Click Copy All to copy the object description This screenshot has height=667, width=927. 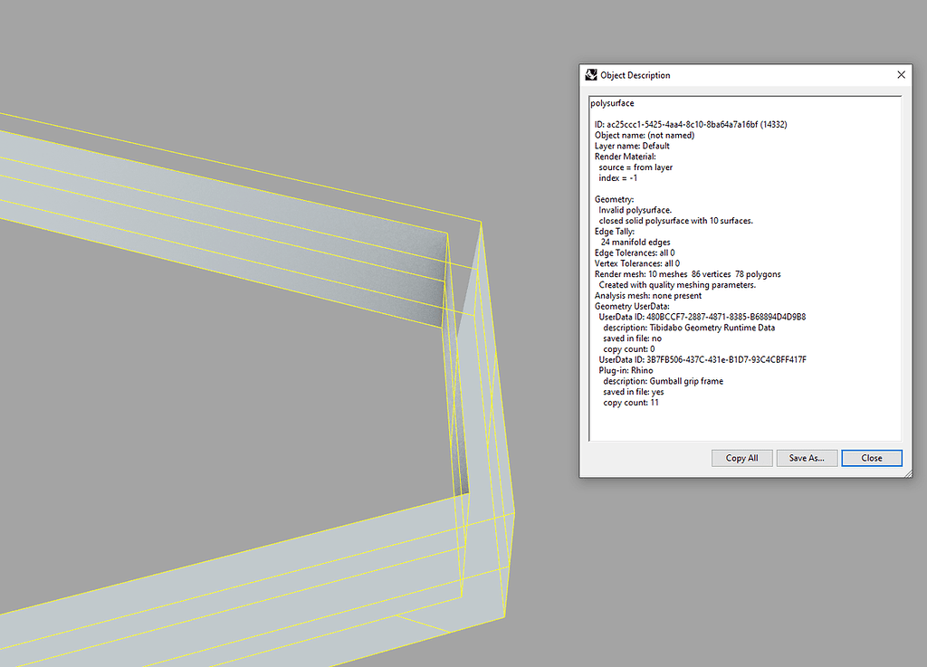pyautogui.click(x=741, y=458)
